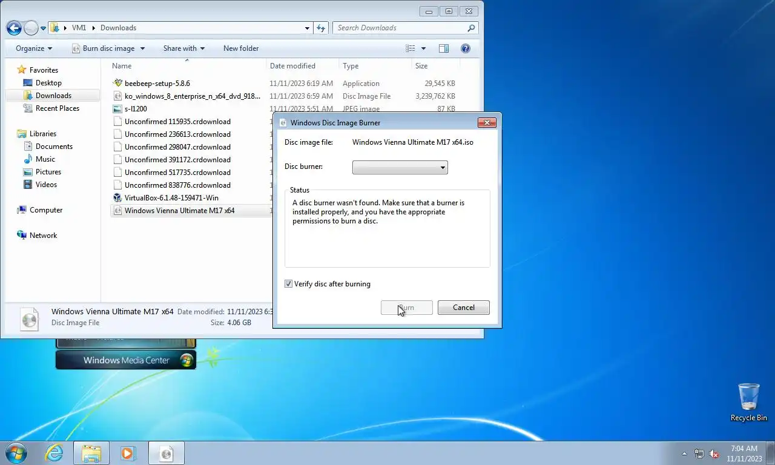775x465 pixels.
Task: Select Unconfirmed 391172.crdownload file
Action: click(177, 160)
